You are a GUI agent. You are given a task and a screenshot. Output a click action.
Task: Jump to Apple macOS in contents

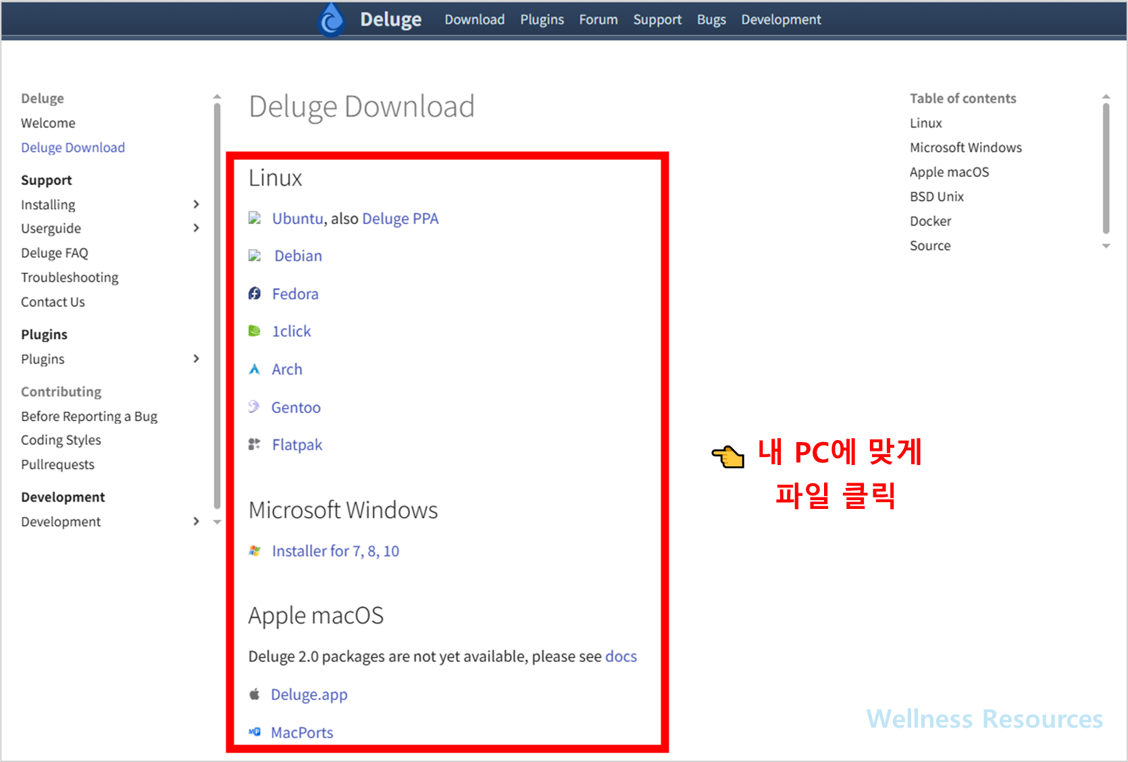(x=949, y=171)
